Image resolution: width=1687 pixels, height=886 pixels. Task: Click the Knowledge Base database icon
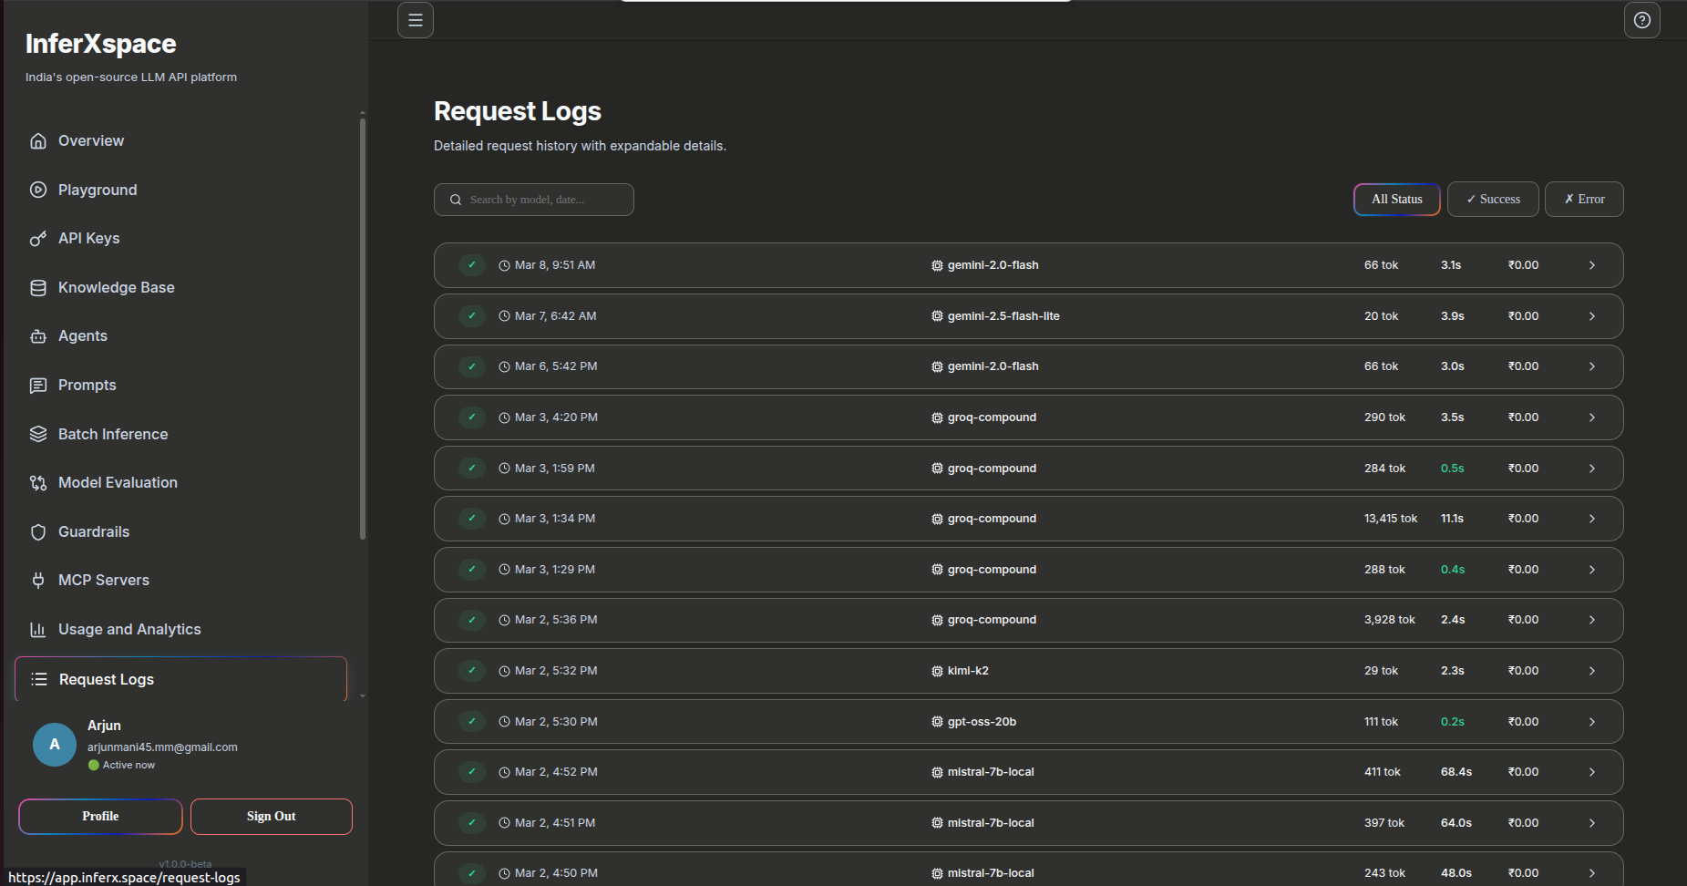(x=38, y=288)
